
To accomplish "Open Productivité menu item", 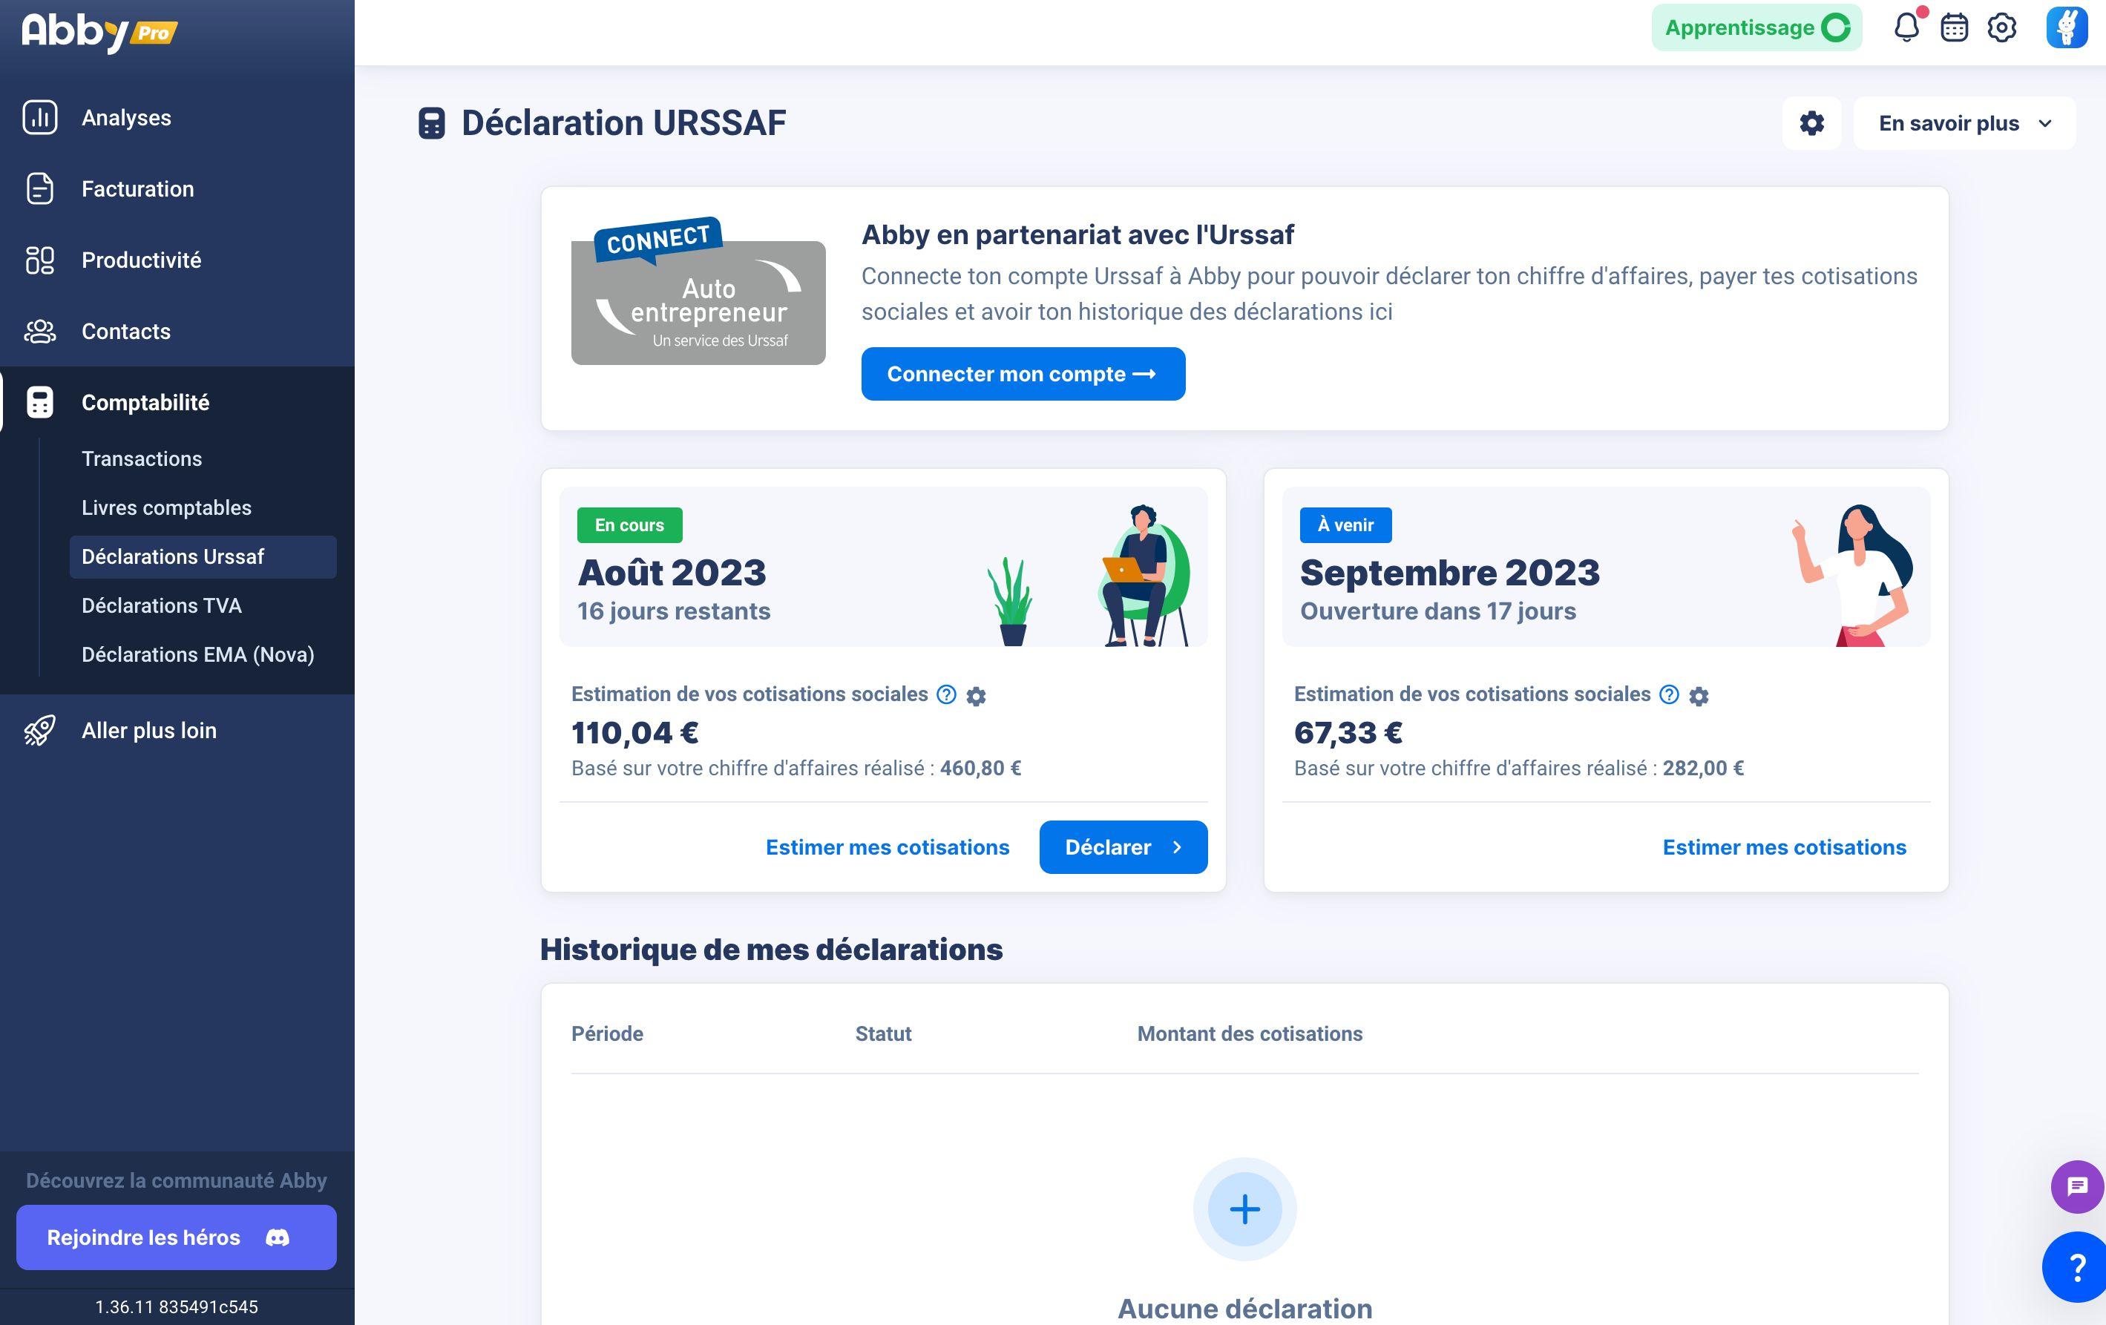I will coord(141,260).
